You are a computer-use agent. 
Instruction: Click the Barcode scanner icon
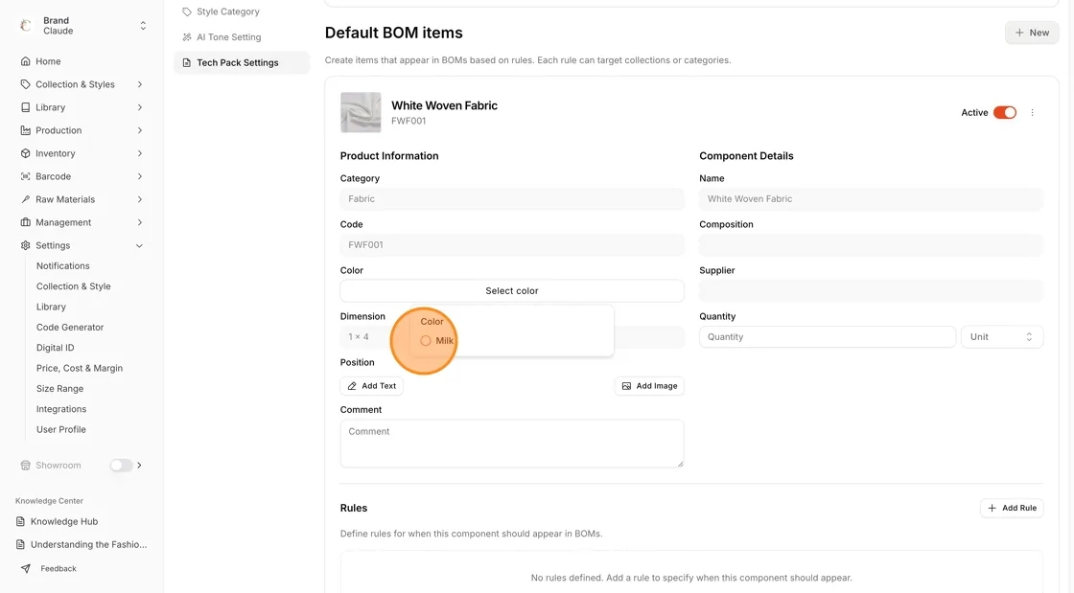point(25,176)
